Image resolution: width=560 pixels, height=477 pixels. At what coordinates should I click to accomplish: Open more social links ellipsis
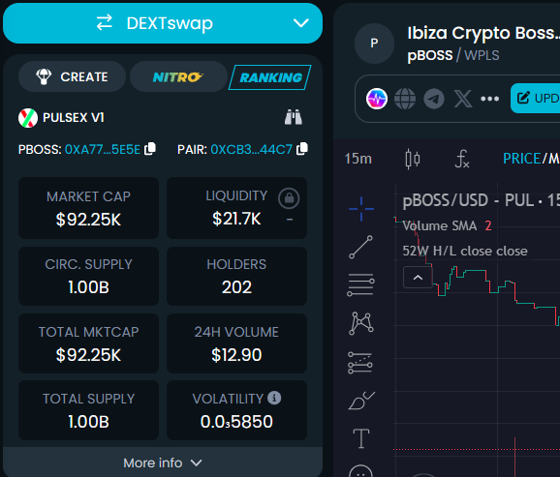tap(489, 99)
